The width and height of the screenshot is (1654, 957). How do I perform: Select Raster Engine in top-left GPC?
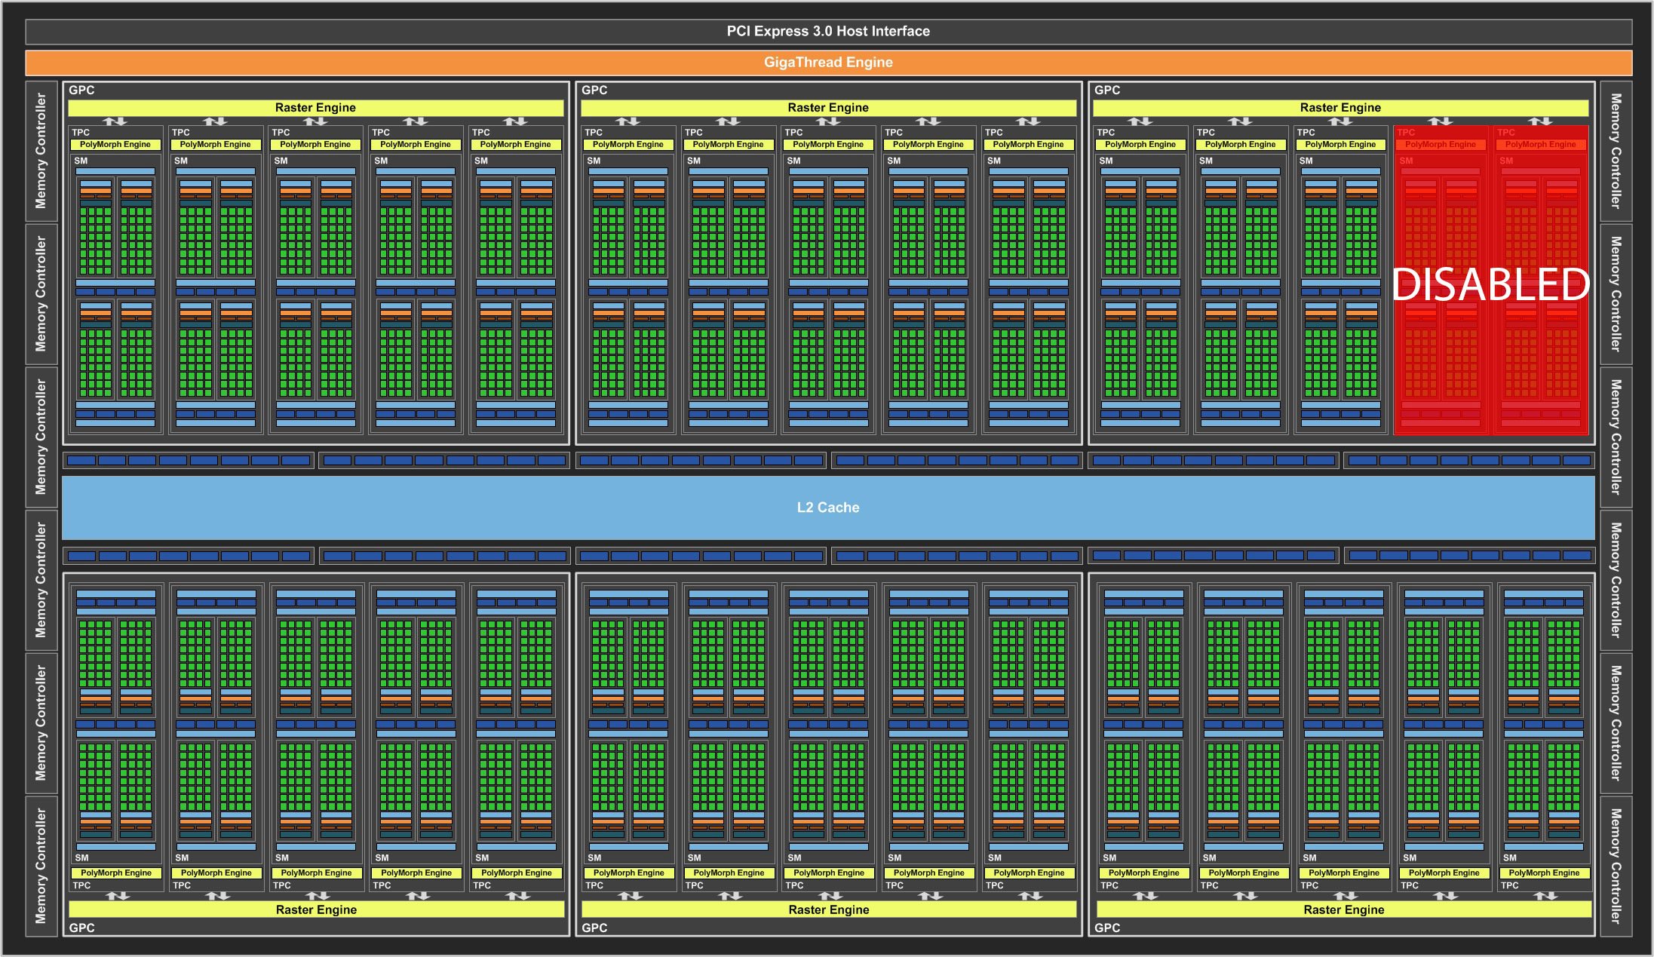point(315,108)
